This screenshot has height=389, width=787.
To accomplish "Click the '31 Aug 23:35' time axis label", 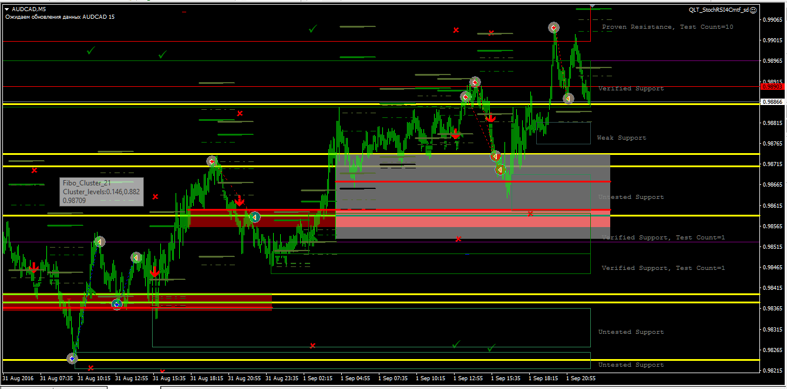I will click(282, 378).
